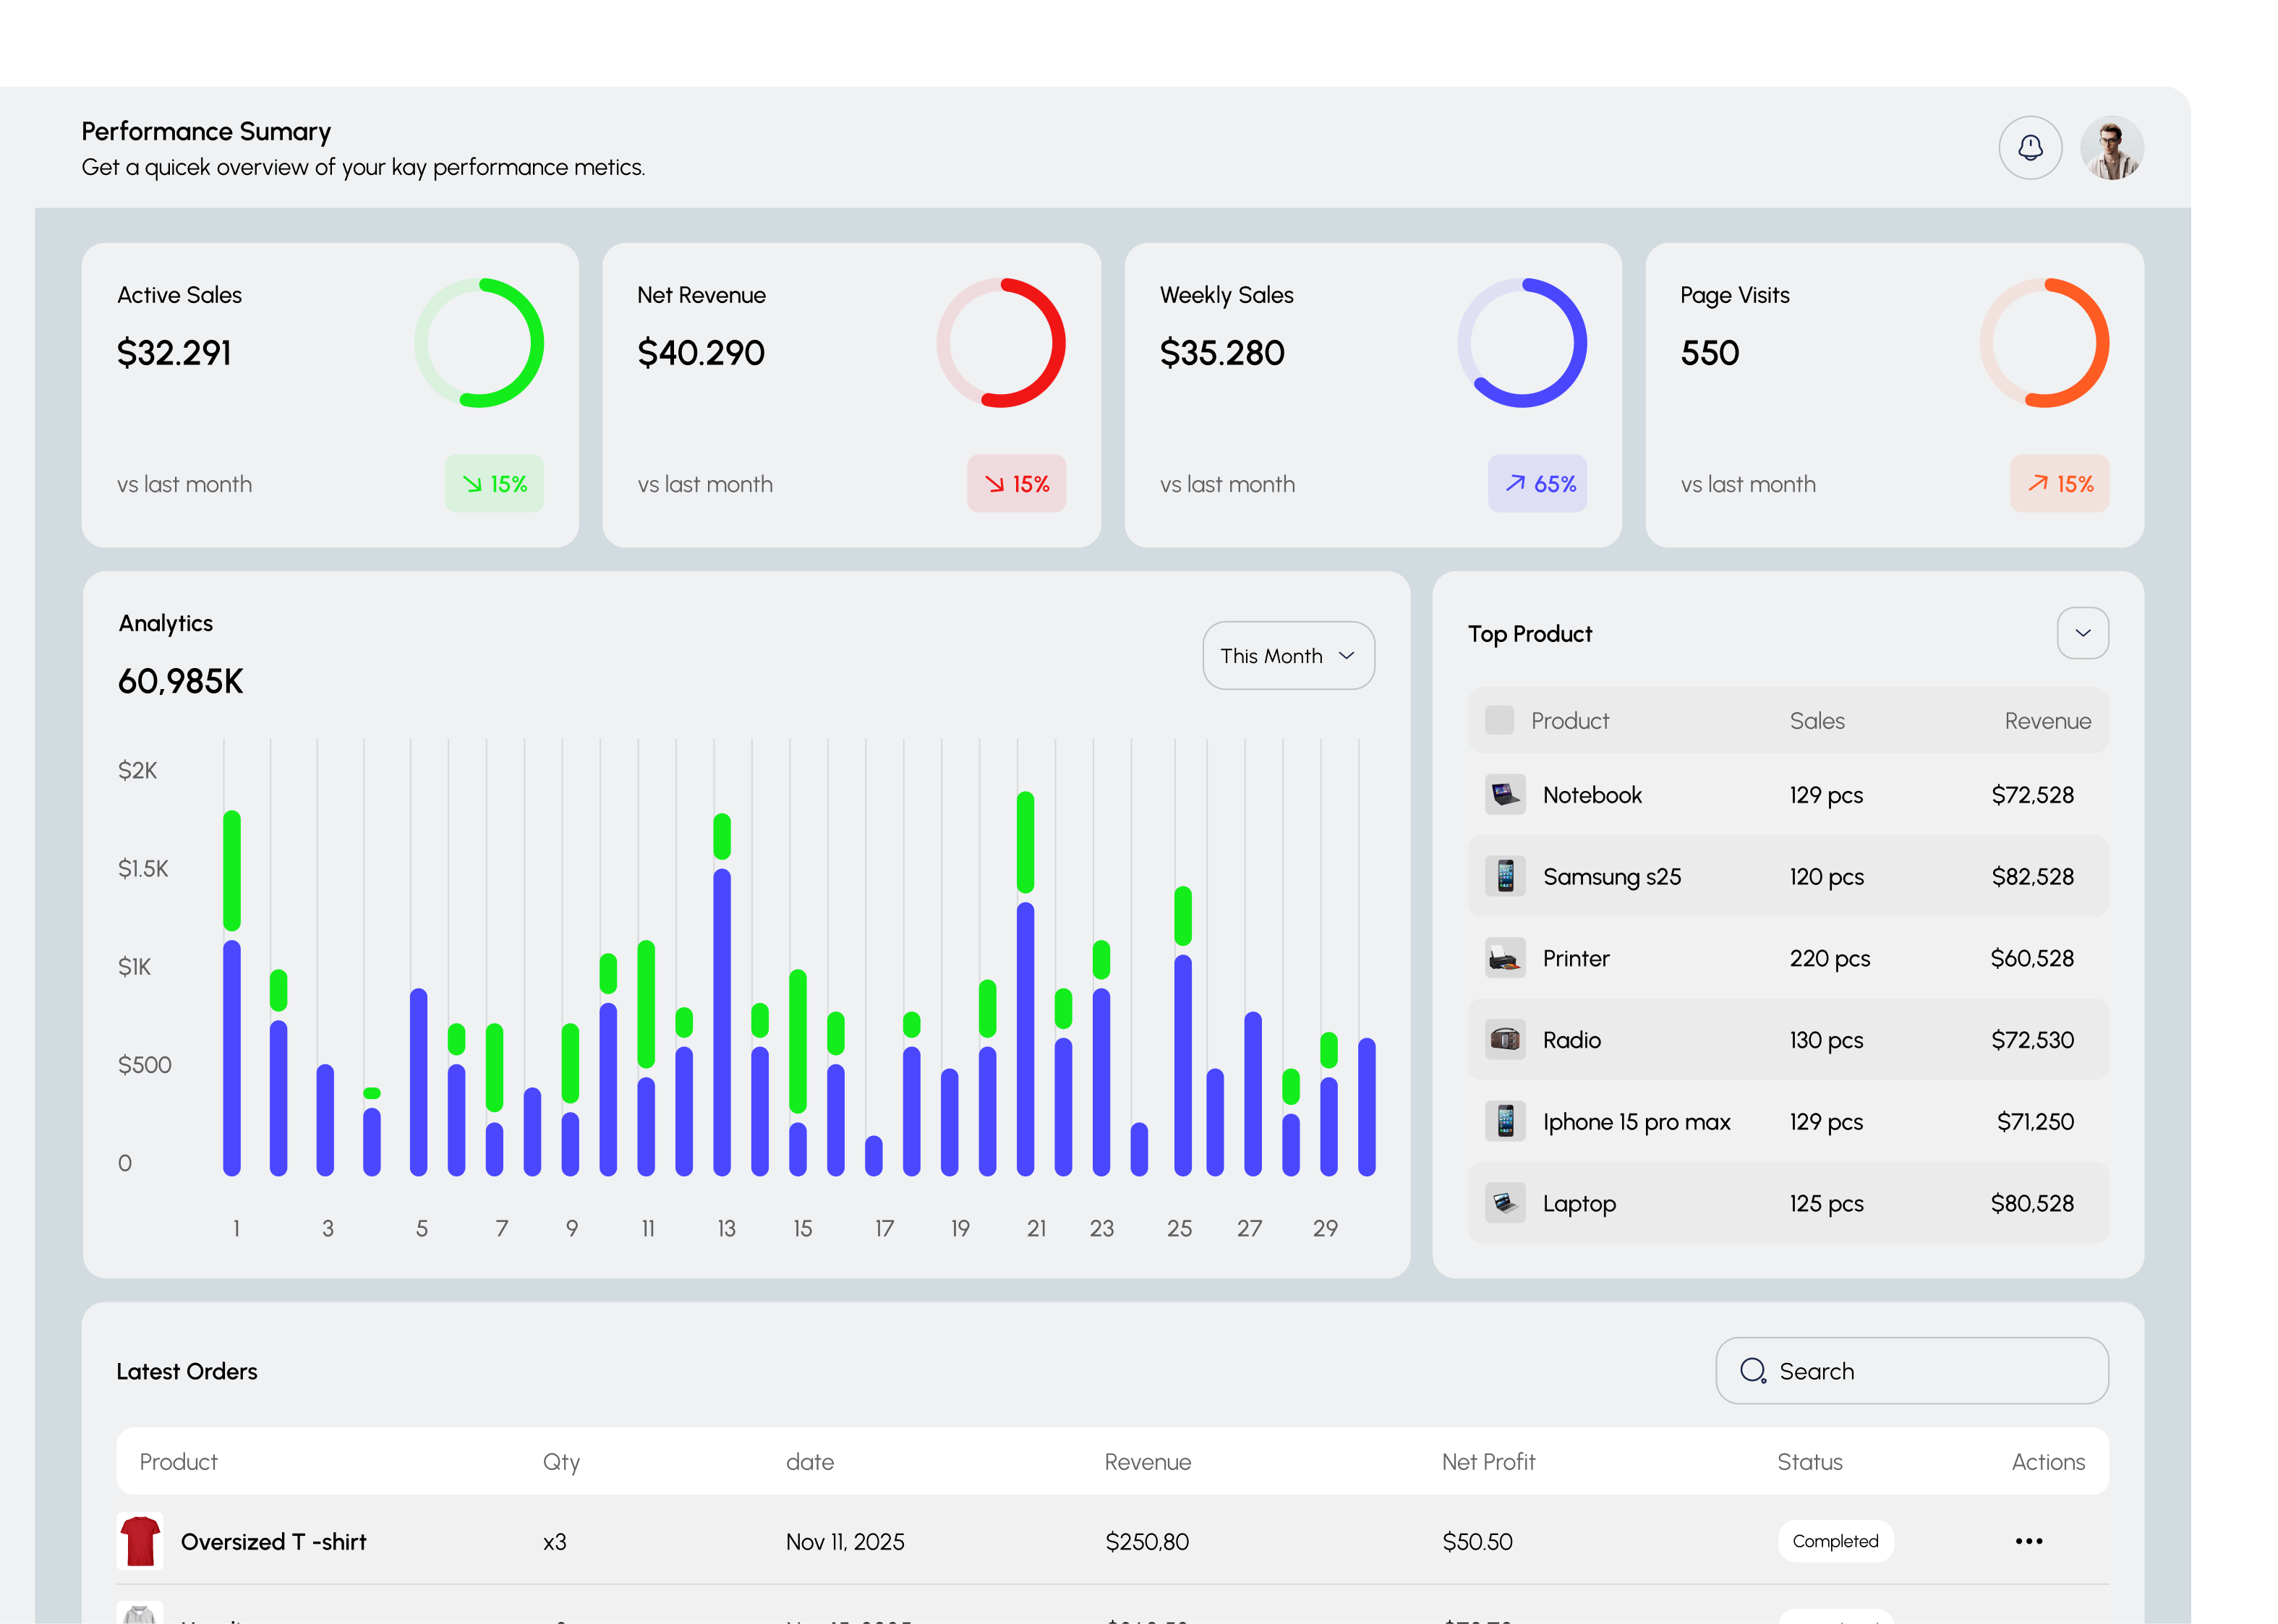Select Printer sales 220 pcs
The width and height of the screenshot is (2278, 1624).
tap(1829, 958)
